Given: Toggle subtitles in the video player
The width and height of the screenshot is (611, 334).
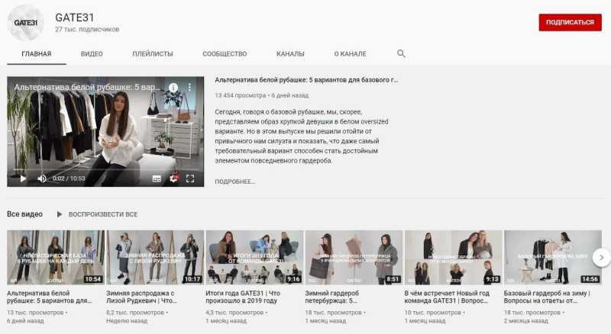Looking at the screenshot, I should click(157, 178).
